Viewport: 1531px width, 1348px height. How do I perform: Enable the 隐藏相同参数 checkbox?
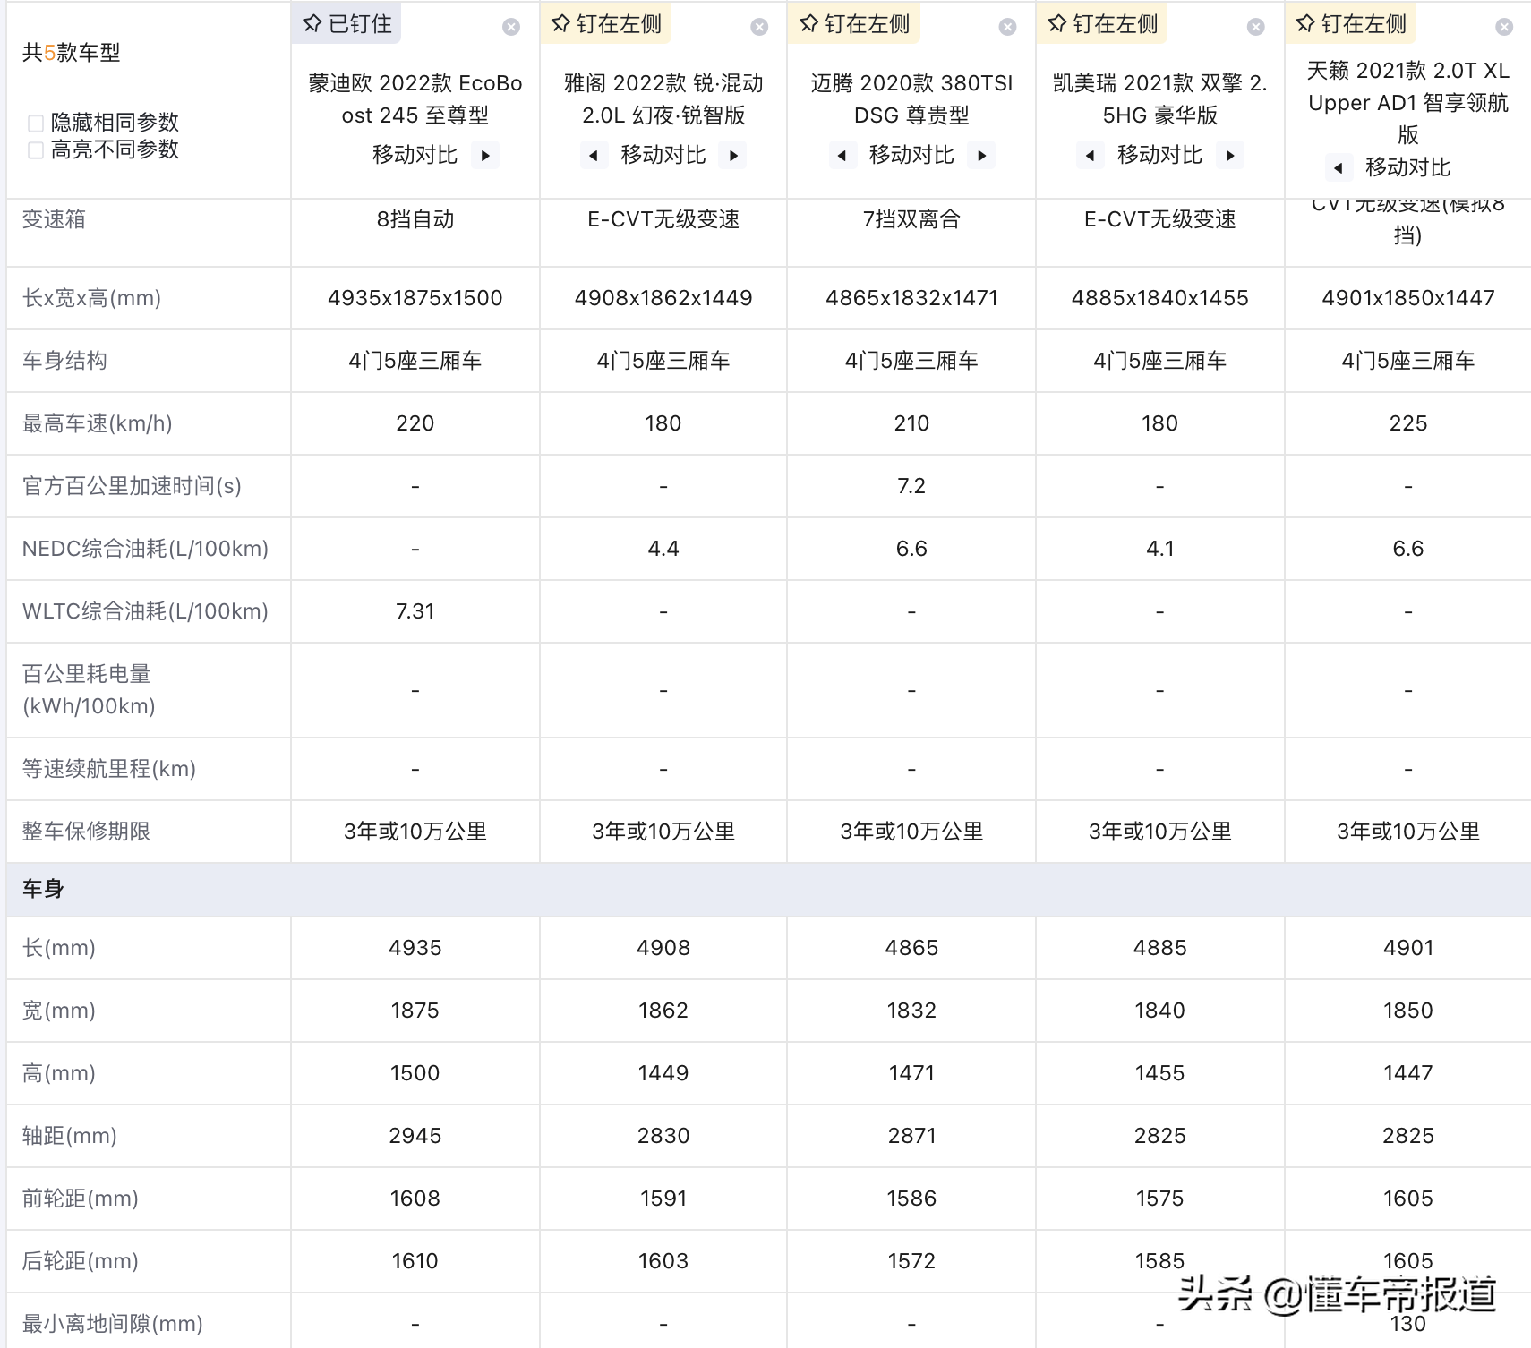(x=36, y=124)
